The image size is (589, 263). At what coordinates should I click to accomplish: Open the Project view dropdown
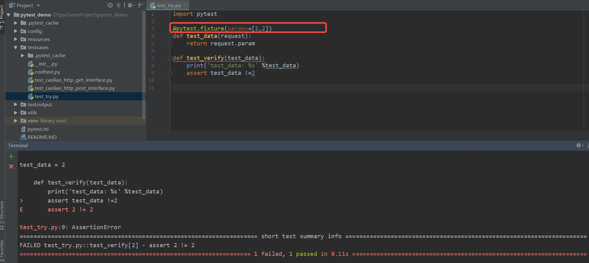[x=25, y=5]
